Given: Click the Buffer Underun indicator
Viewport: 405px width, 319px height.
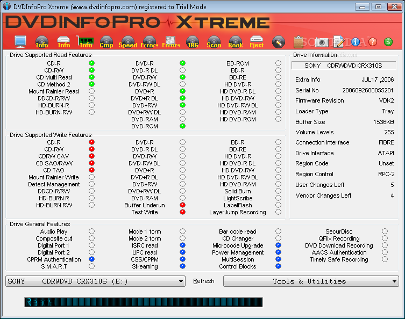Looking at the screenshot, I should coord(183,205).
